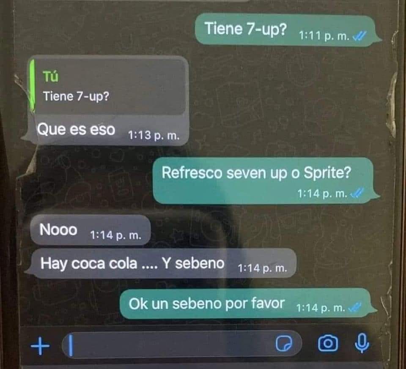
Task: Tap read receipt ticks on 'Tiene 7-up?' message
Action: click(359, 36)
